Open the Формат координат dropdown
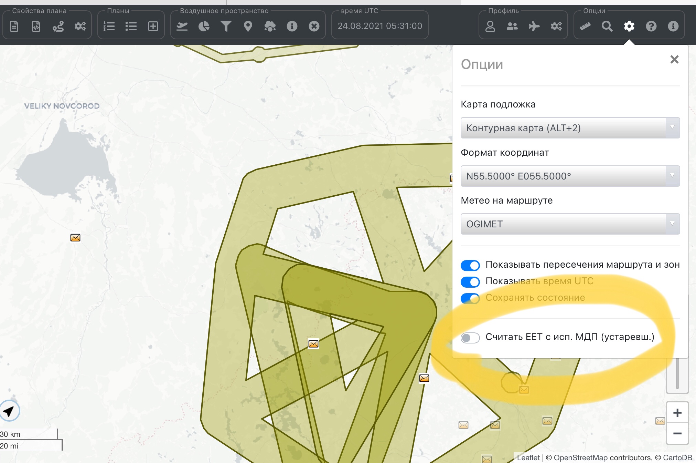The height and width of the screenshot is (463, 696). tap(570, 176)
